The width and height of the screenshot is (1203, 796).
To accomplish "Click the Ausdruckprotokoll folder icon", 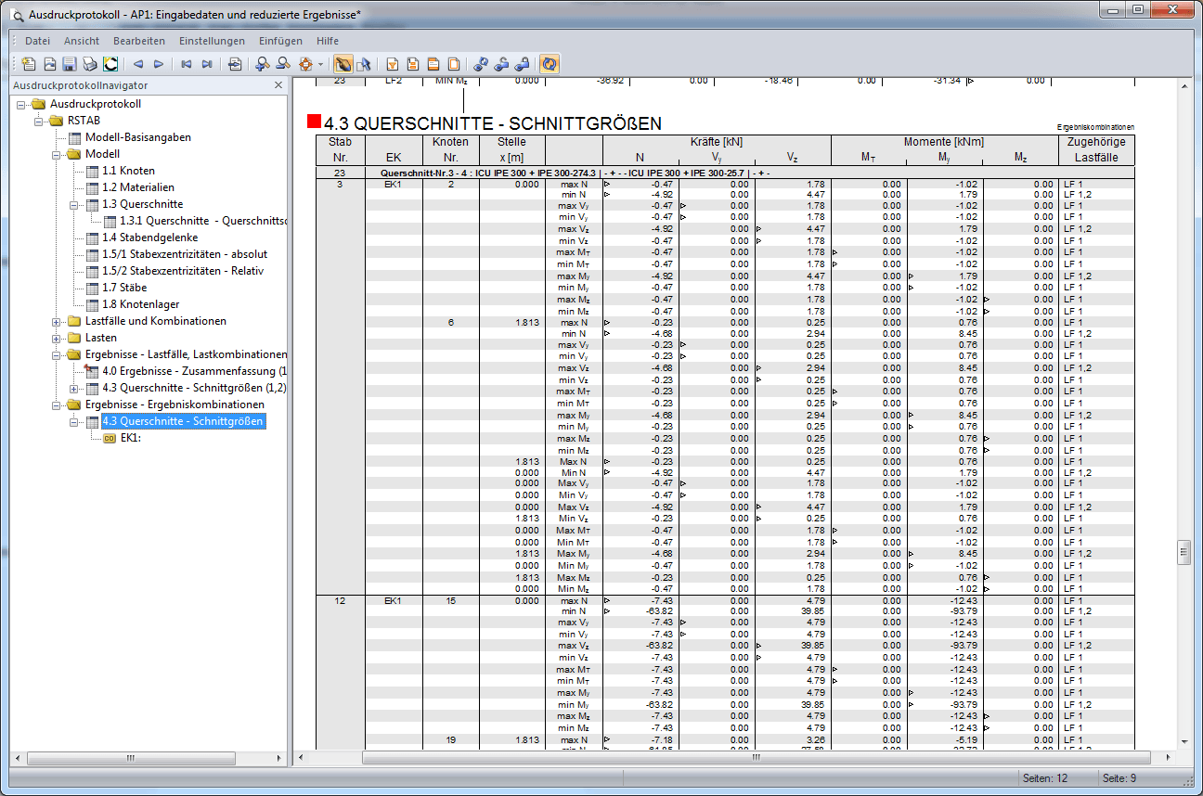I will (38, 104).
